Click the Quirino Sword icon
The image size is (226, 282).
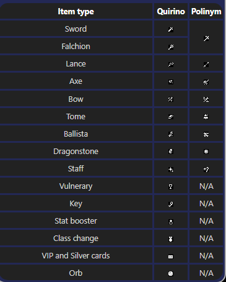pyautogui.click(x=171, y=29)
